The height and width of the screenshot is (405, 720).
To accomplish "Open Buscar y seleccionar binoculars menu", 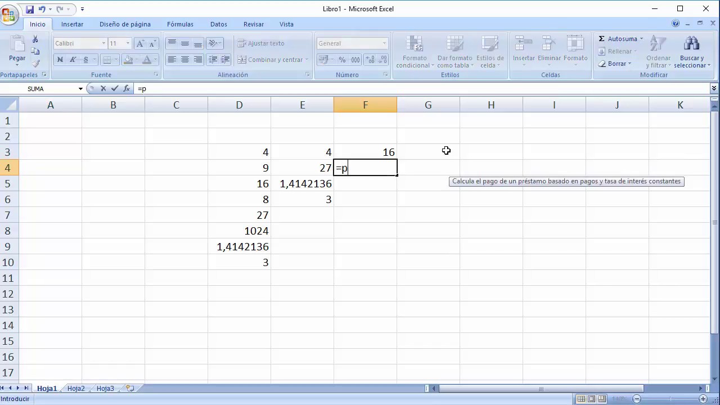I will pyautogui.click(x=692, y=52).
